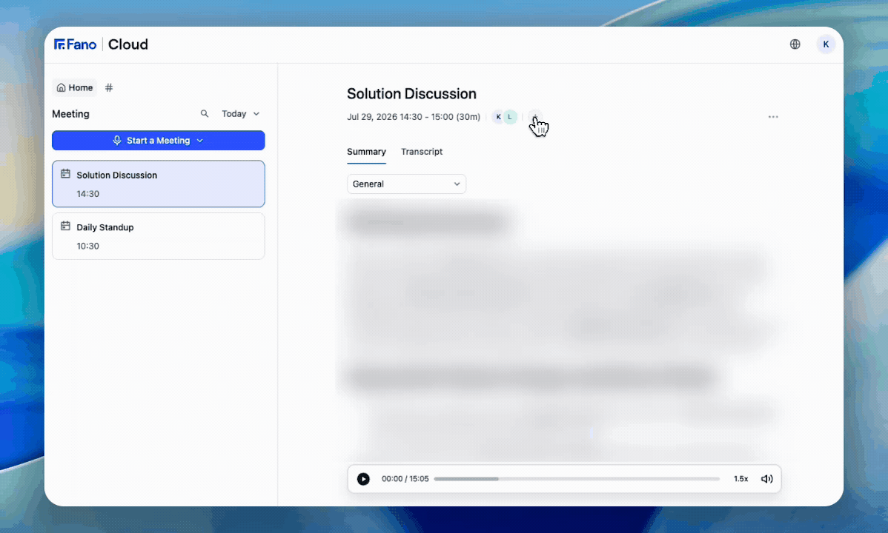The width and height of the screenshot is (888, 533).
Task: Expand the Start a Meeting chevron
Action: coord(200,141)
